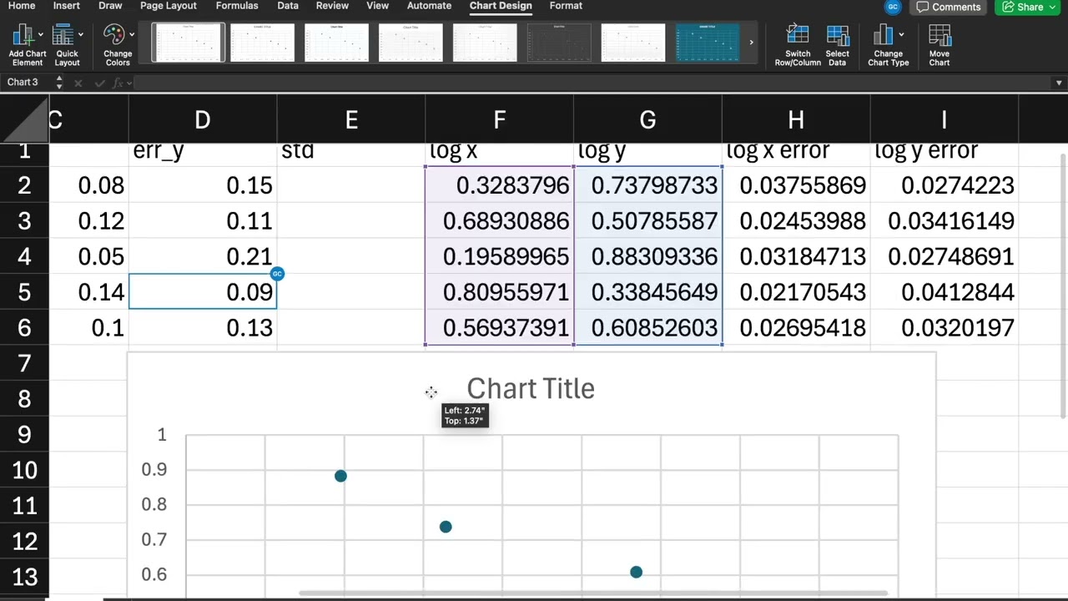Image resolution: width=1068 pixels, height=601 pixels.
Task: Go to the Review tab
Action: 332,6
